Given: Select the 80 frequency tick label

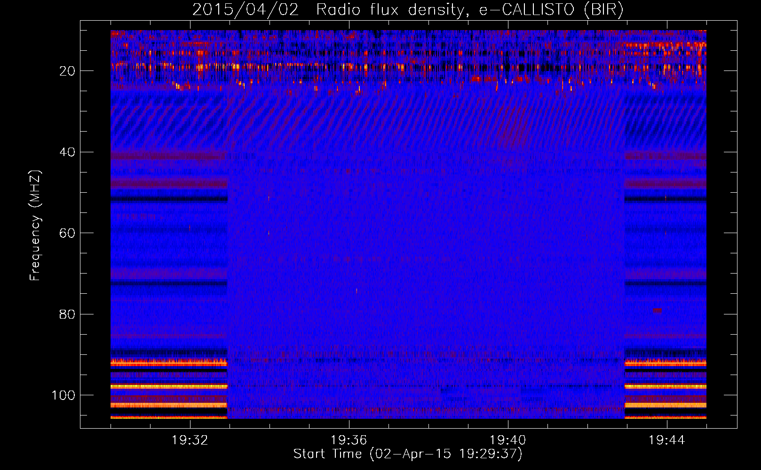Looking at the screenshot, I should click(x=67, y=314).
